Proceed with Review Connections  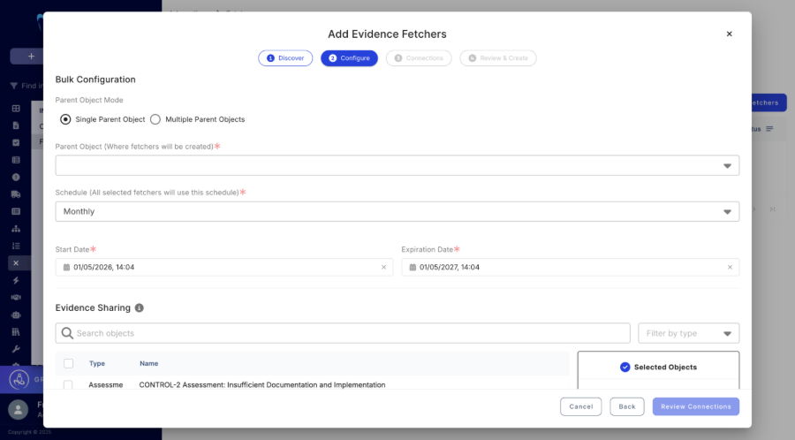click(696, 406)
